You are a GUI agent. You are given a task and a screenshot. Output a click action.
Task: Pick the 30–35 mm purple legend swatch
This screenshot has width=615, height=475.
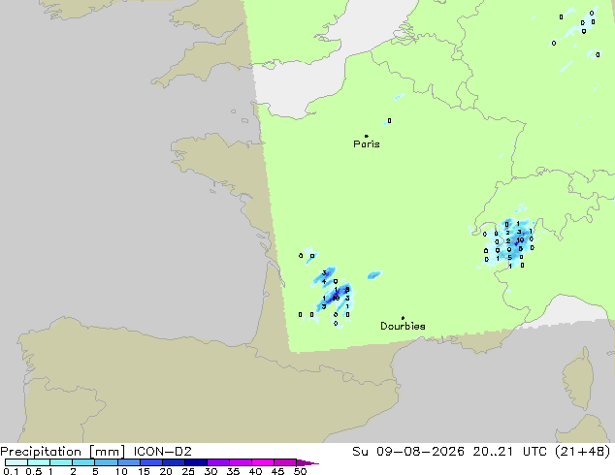[217, 462]
